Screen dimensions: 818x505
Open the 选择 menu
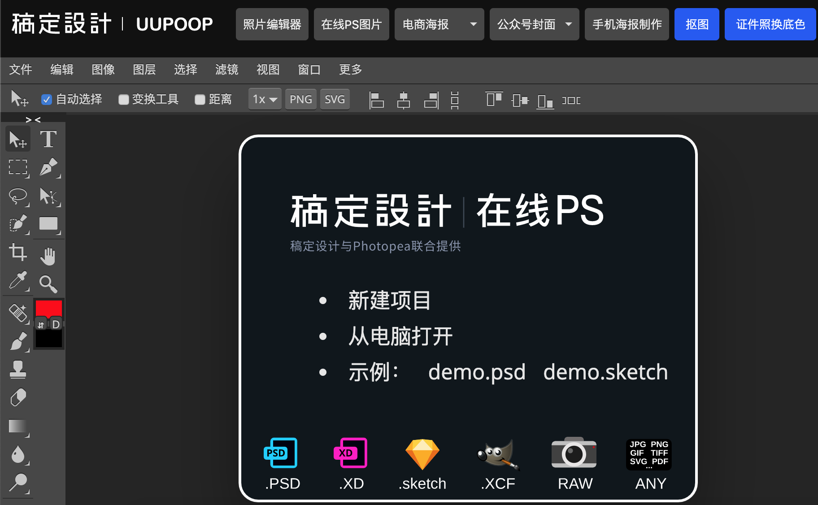[x=186, y=70]
